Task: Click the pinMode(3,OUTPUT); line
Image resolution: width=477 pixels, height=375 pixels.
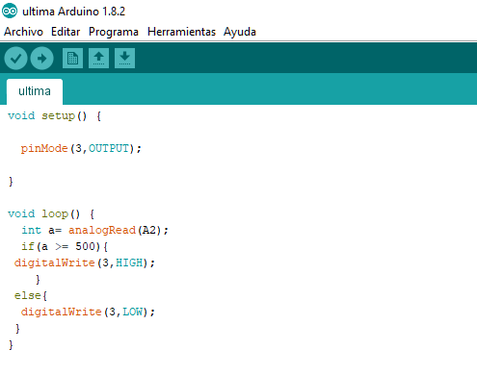Action: point(81,148)
